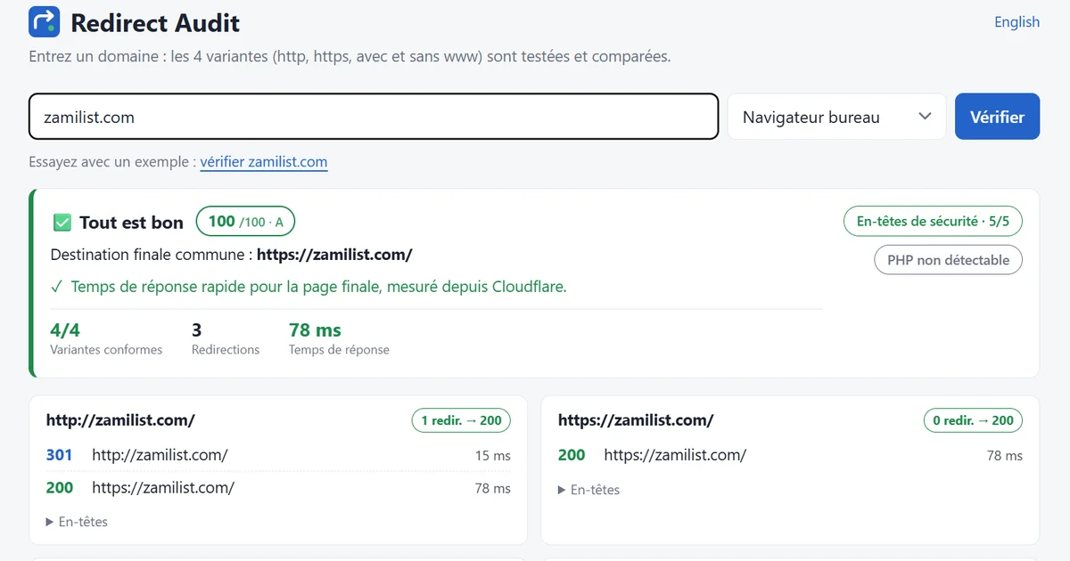
Task: Click the green checkmark beside "Tout est bon"
Action: (62, 223)
